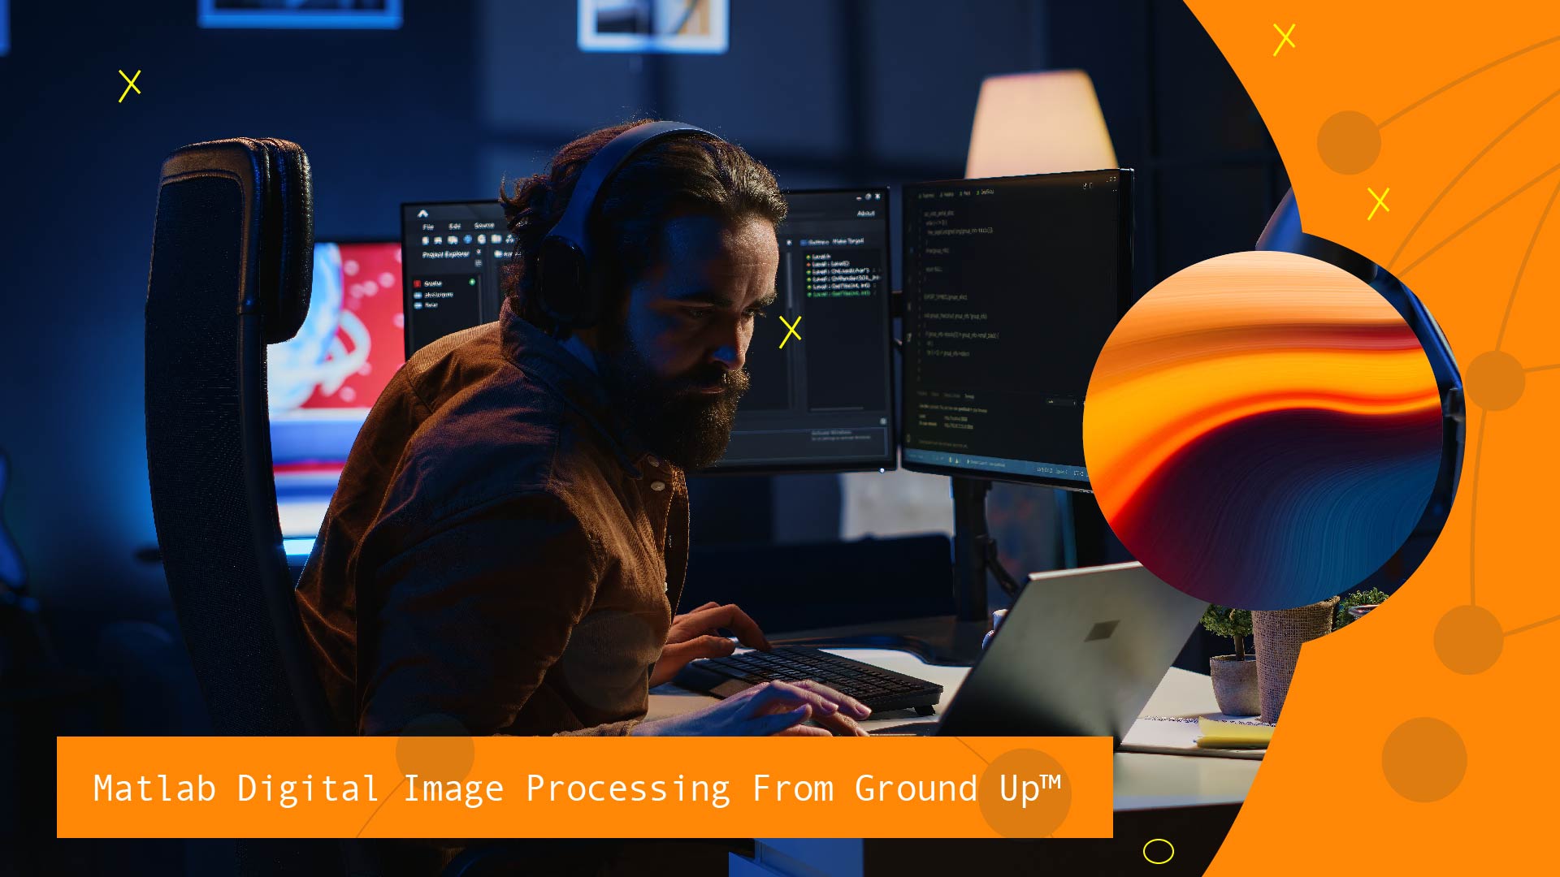Click the error marker icon in editor
This screenshot has height=877, width=1560.
point(419,282)
